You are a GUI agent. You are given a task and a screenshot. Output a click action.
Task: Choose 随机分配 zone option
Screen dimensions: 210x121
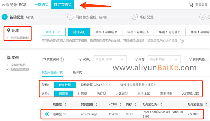coord(79,32)
